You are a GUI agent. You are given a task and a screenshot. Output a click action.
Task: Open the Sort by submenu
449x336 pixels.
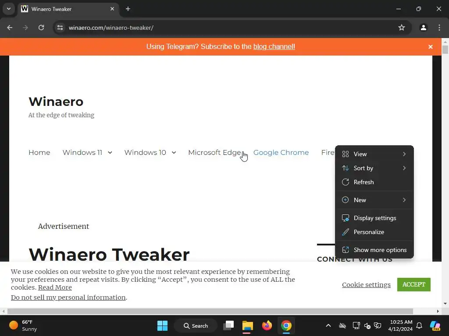coord(374,168)
